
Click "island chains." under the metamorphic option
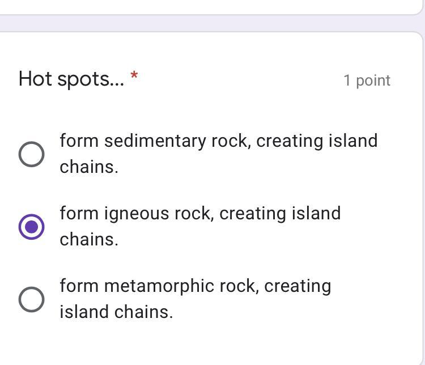coord(116,312)
